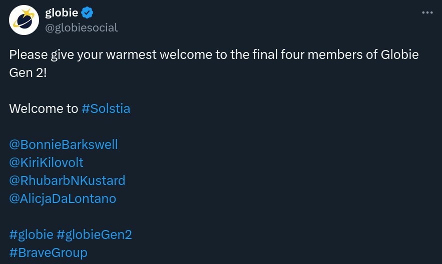
Task: Open the tweet's more options ellipsis menu
Action: (x=427, y=12)
